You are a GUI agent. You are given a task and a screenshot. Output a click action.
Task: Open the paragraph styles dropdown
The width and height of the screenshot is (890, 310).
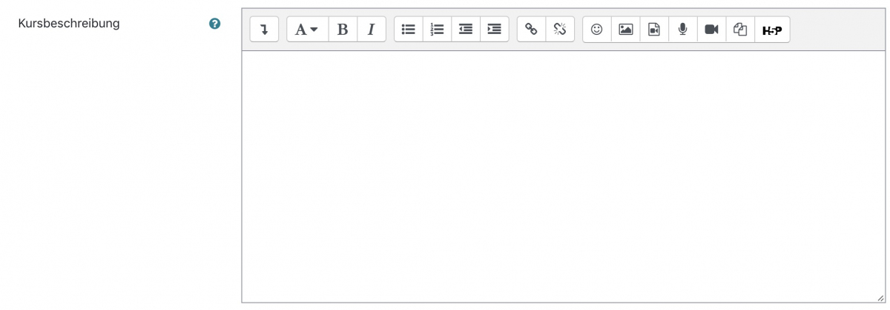coord(307,30)
